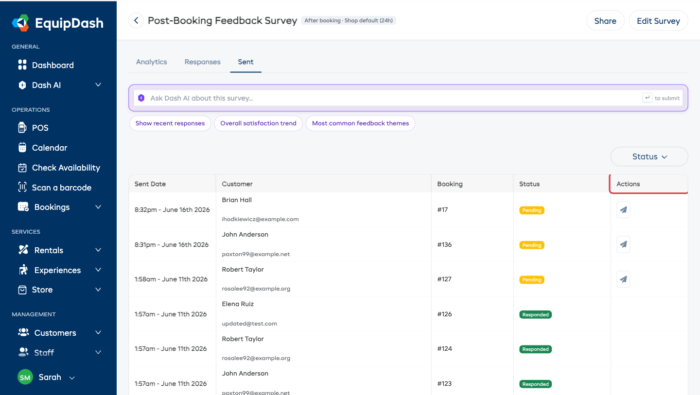Viewport: 700px width, 395px height.
Task: Click the Share button
Action: coord(605,20)
